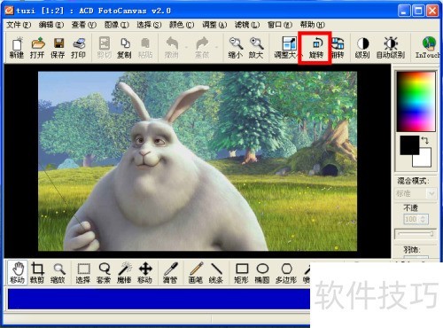Click the New (新建) toolbar icon
This screenshot has width=443, height=328.
[17, 48]
